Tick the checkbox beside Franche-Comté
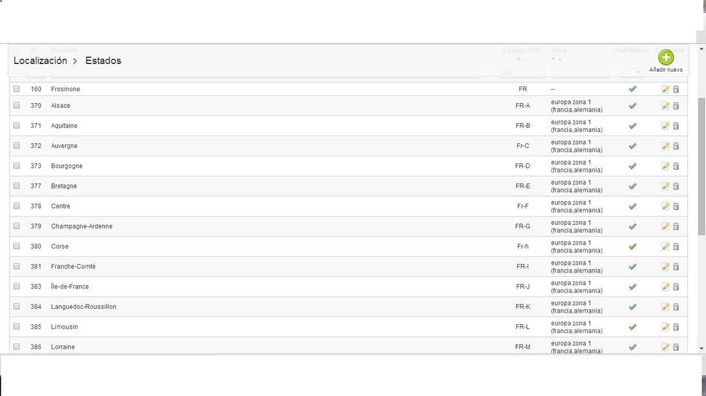The image size is (706, 396). click(17, 266)
